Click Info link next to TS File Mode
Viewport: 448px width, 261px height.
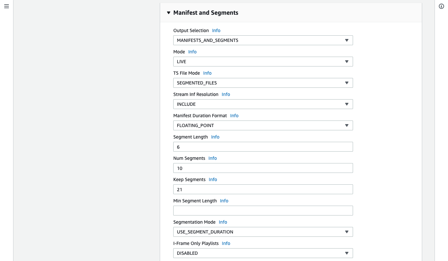(207, 73)
